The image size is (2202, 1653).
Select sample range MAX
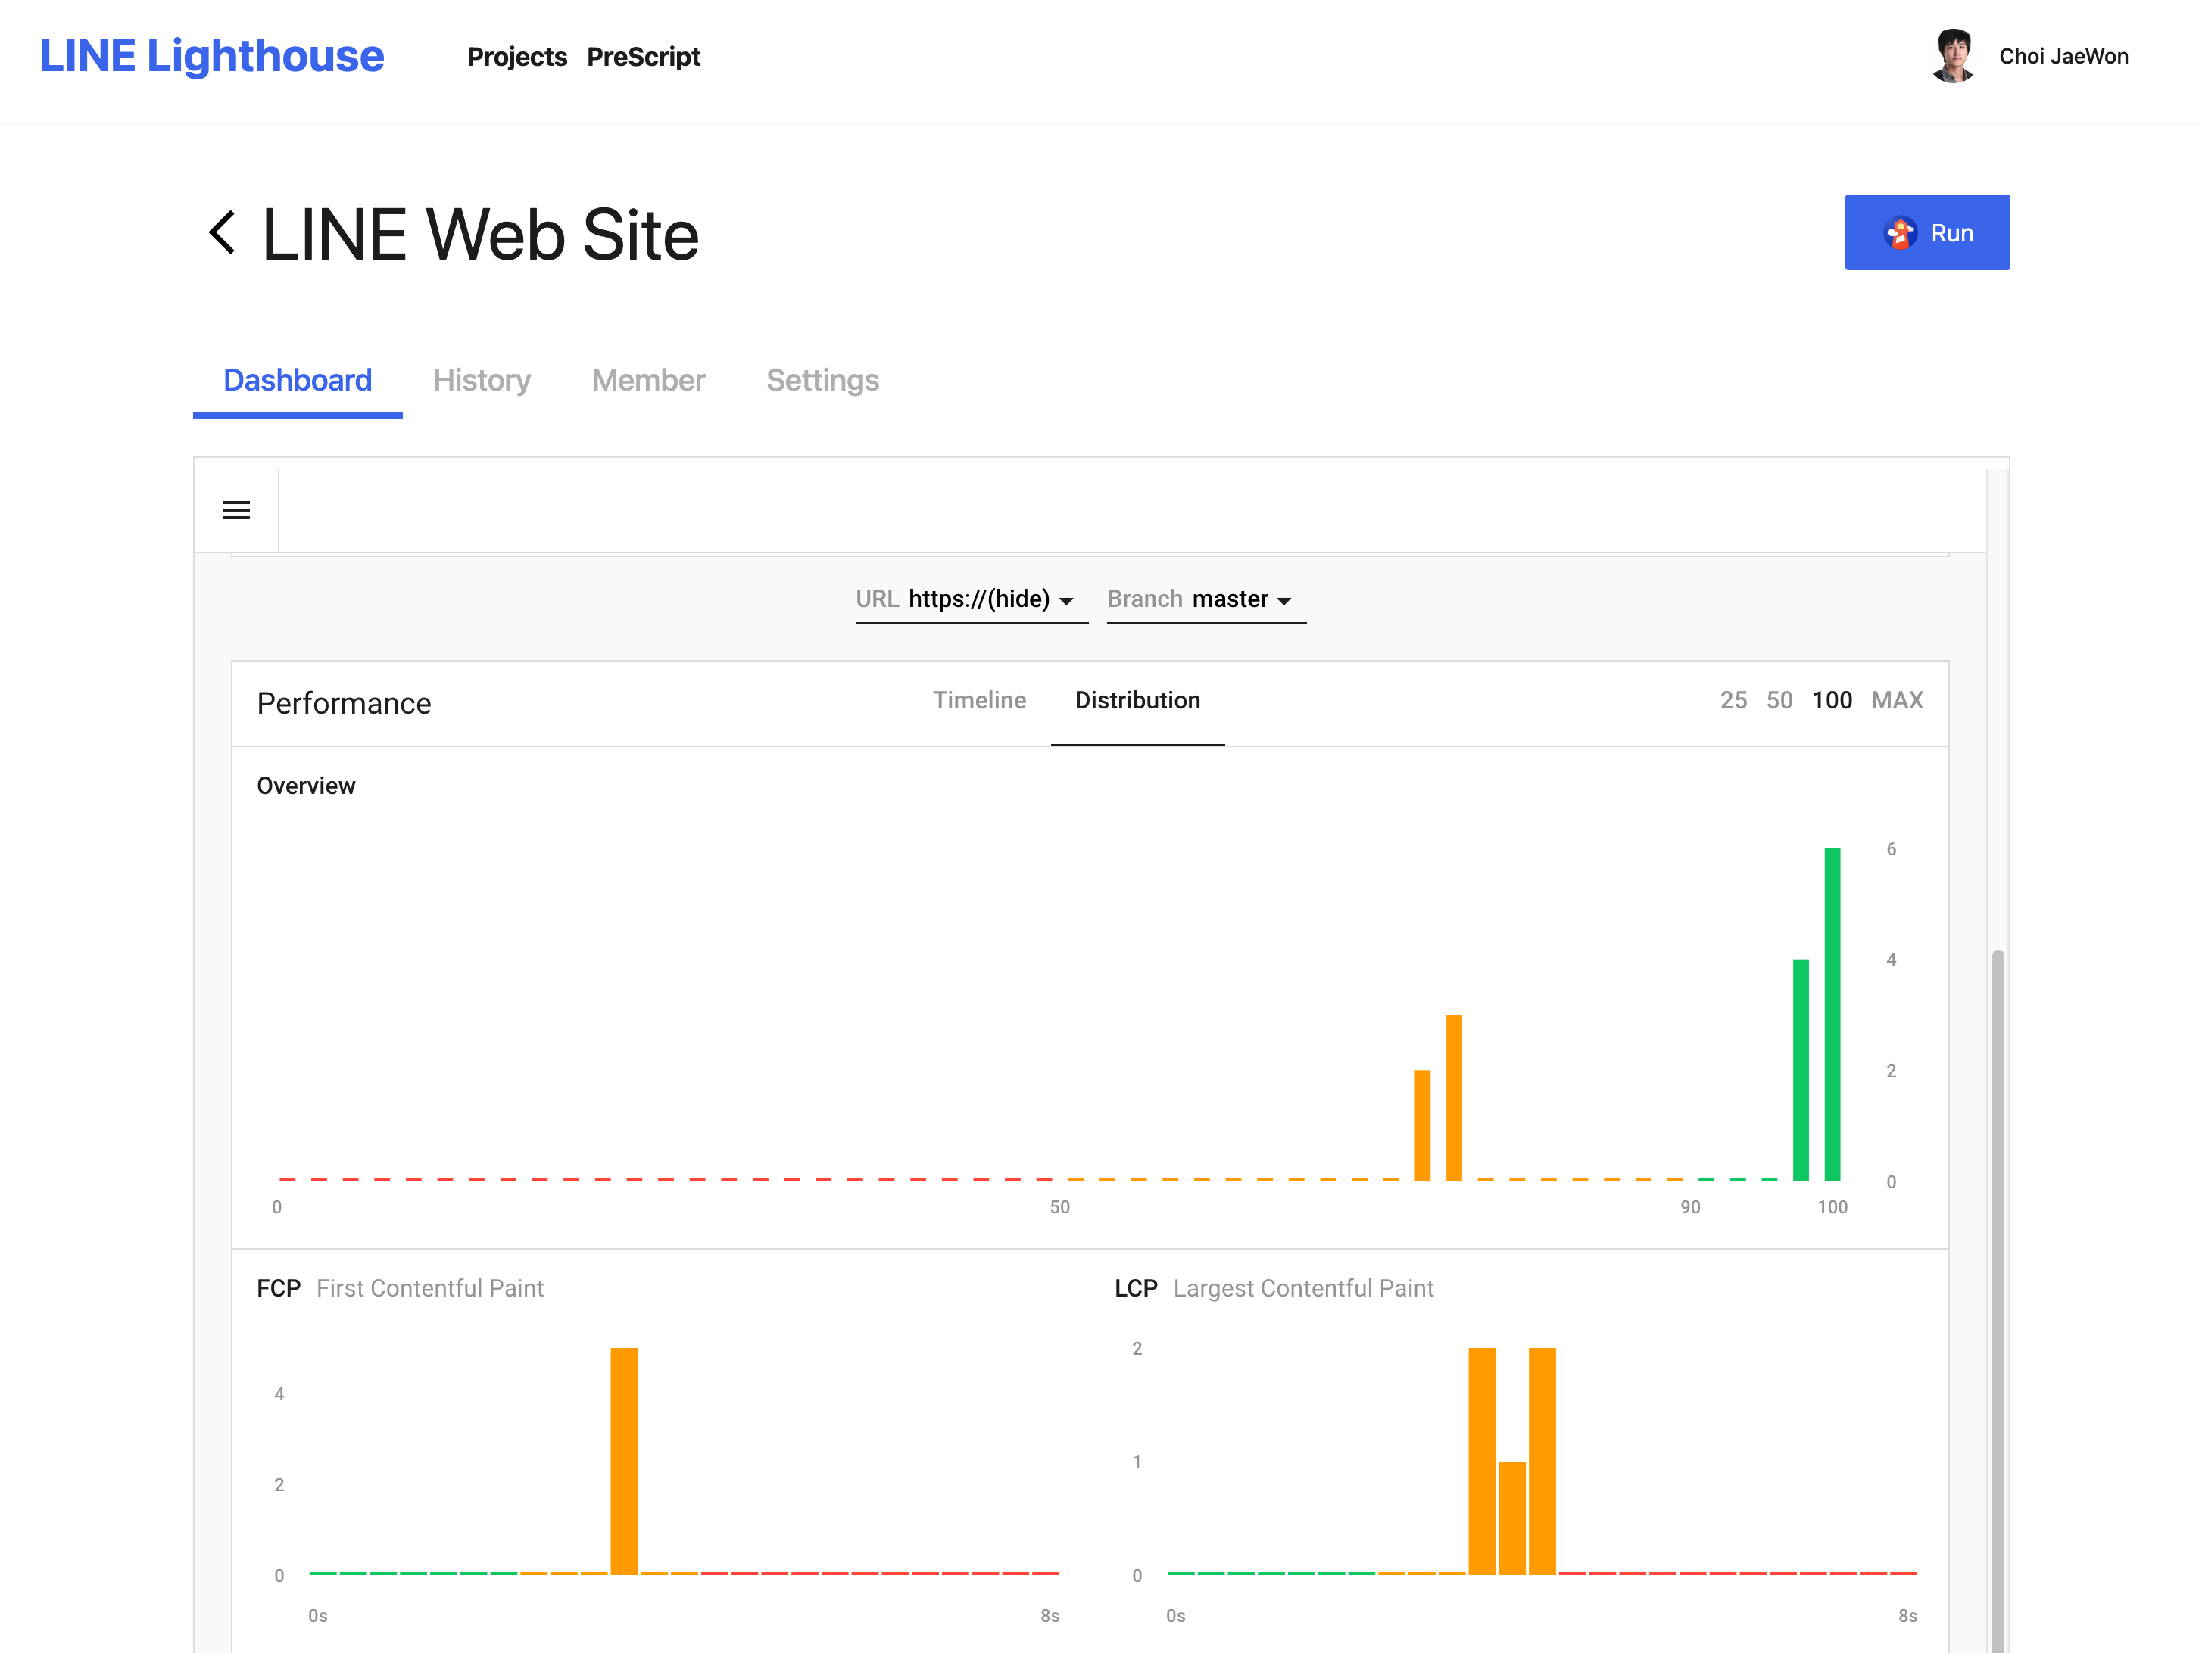coord(1898,701)
